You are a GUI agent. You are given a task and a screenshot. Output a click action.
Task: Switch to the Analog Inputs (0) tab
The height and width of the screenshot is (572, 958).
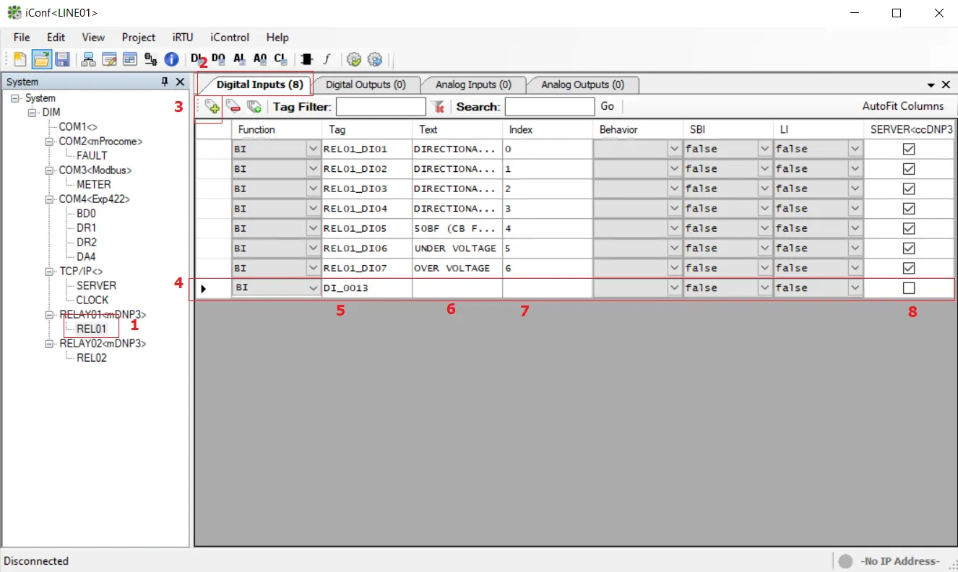(x=473, y=84)
